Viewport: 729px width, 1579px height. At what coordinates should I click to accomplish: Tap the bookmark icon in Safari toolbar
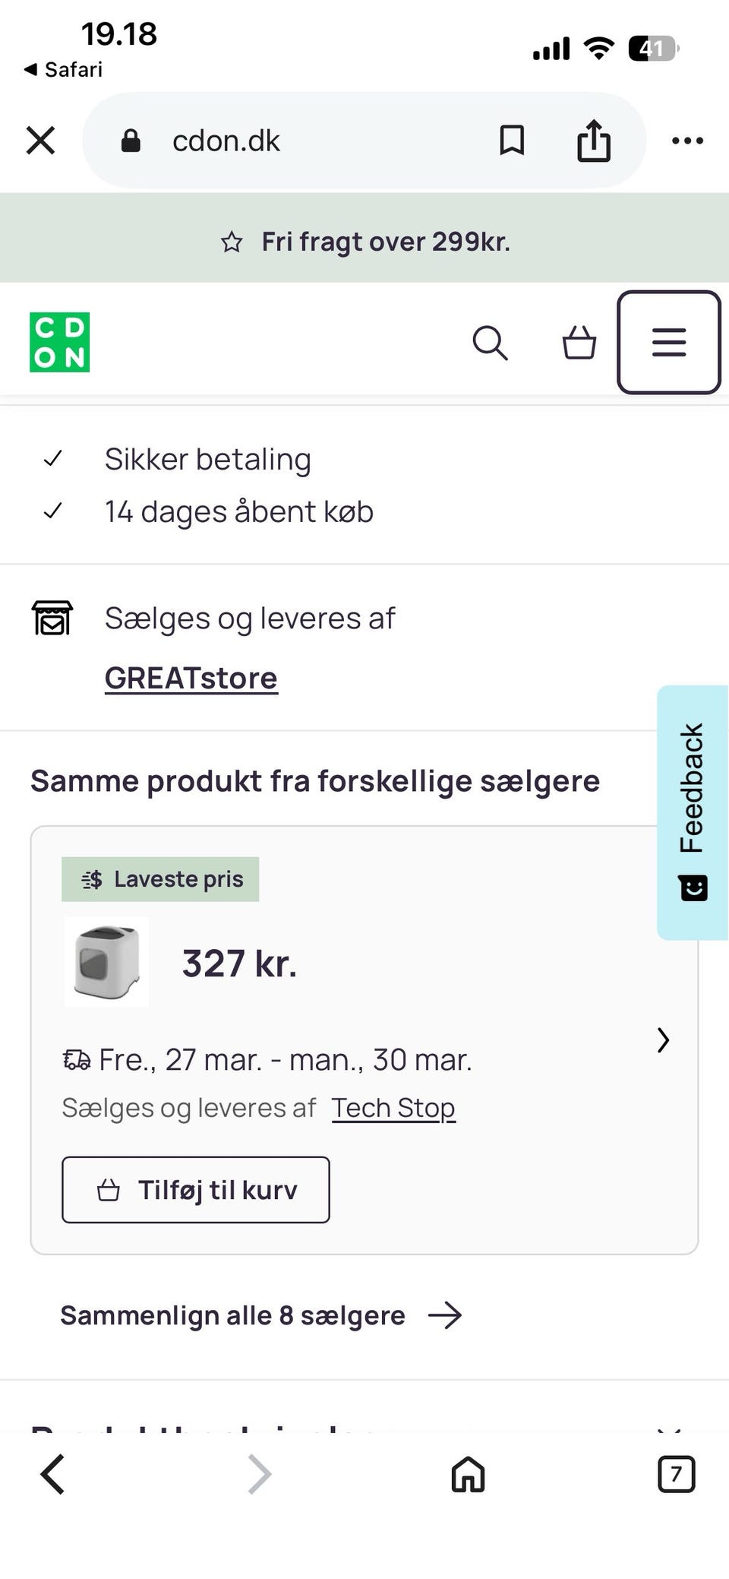coord(512,140)
